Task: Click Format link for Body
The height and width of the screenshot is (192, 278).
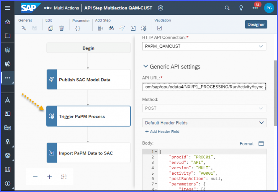Action: tap(247, 144)
